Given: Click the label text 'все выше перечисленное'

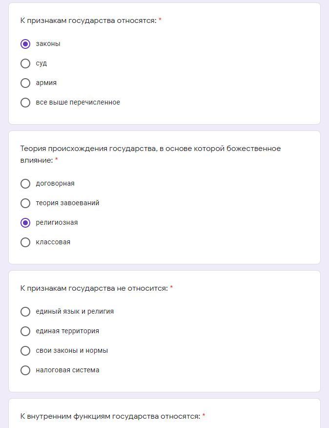Looking at the screenshot, I should point(78,103).
